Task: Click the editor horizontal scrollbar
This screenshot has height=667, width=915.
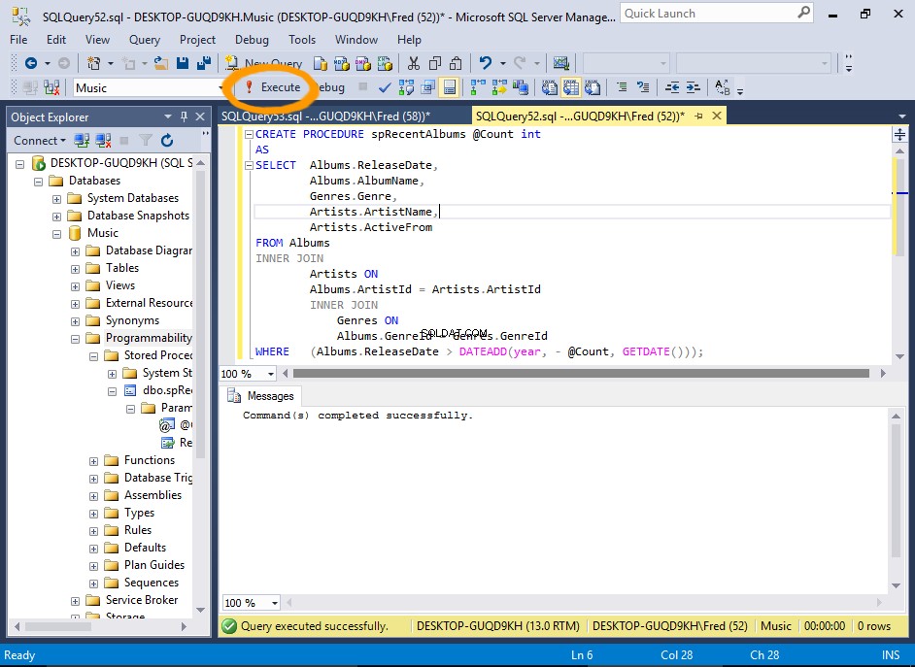Action: pyautogui.click(x=581, y=373)
